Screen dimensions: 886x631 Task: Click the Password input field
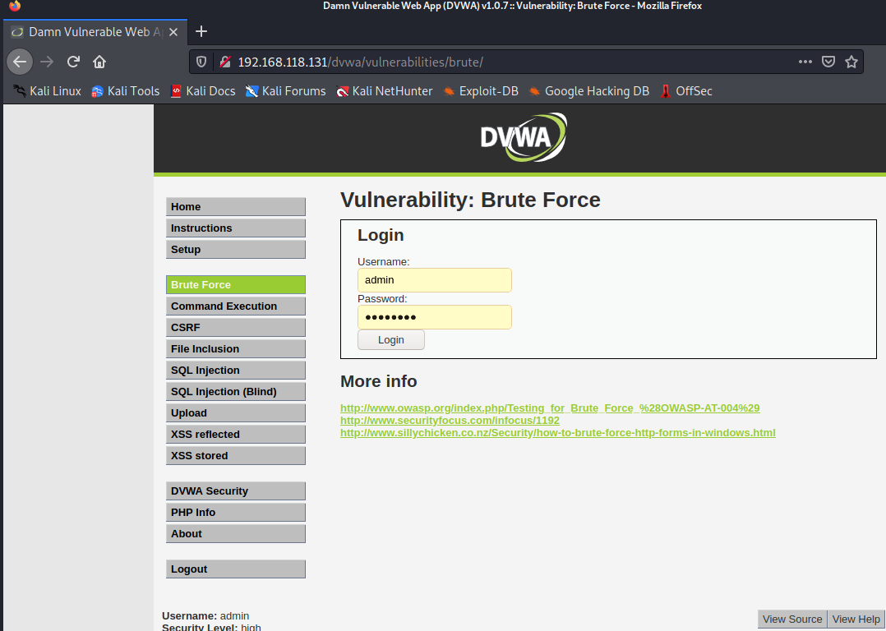point(435,317)
